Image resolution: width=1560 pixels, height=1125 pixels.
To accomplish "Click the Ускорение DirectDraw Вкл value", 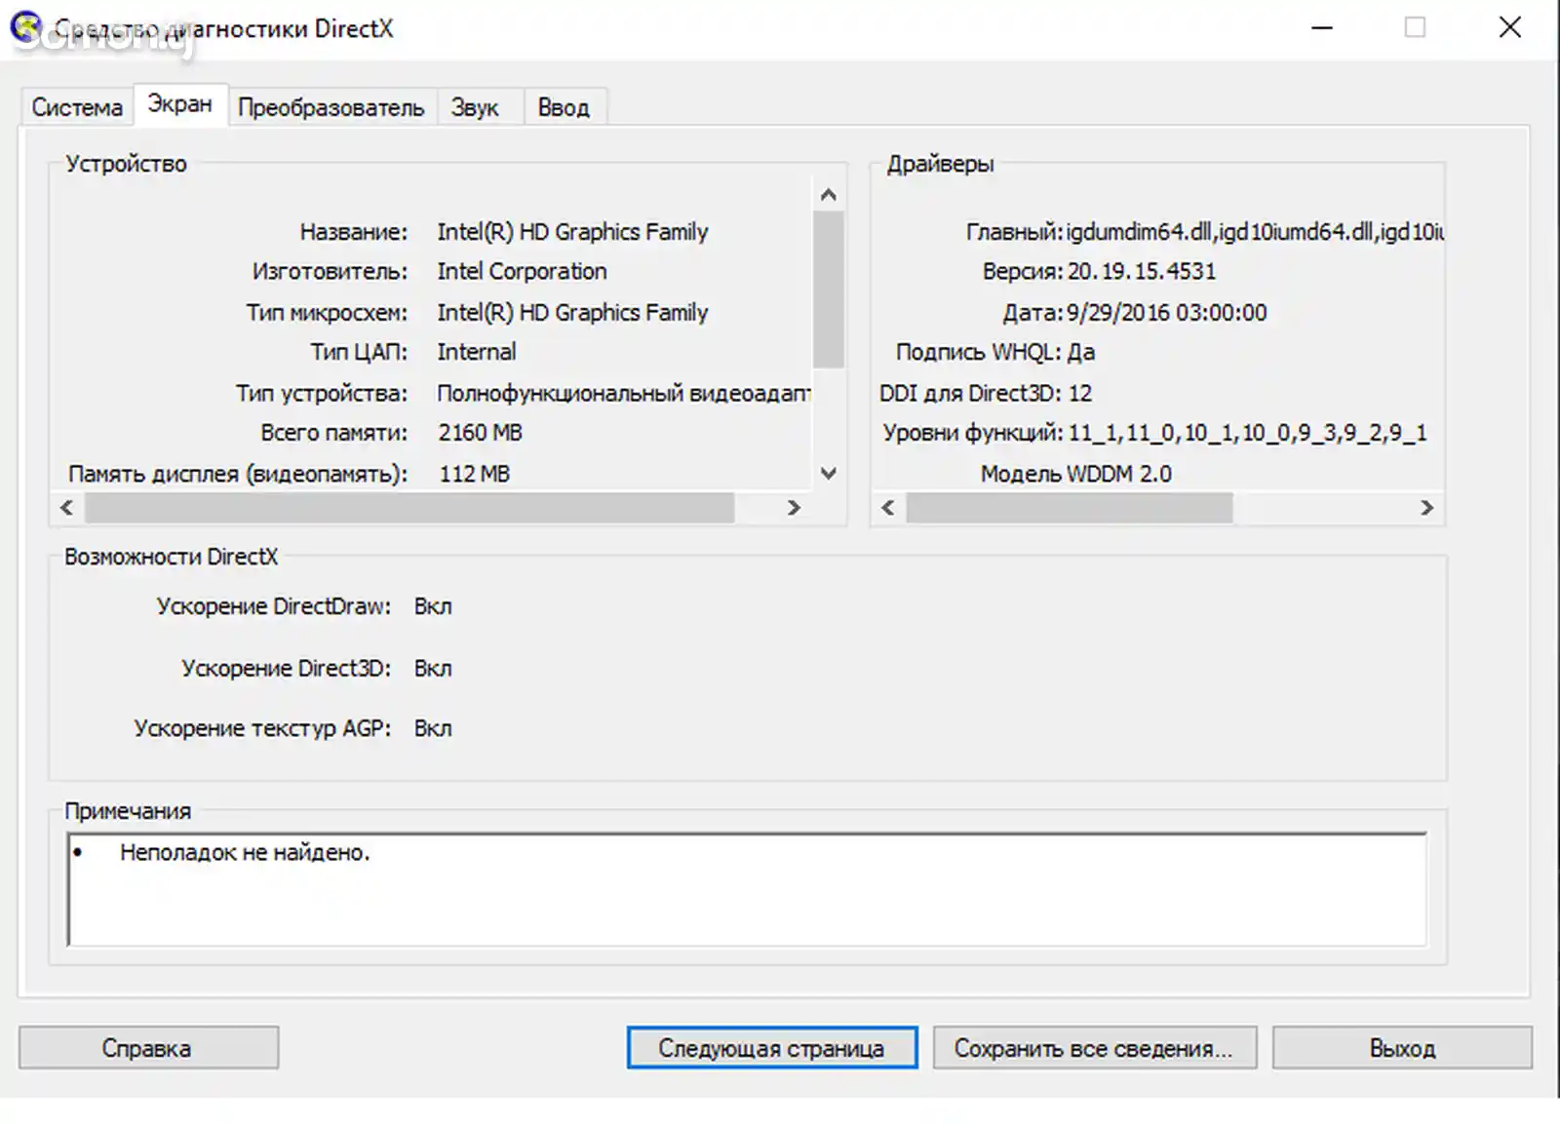I will 433,606.
